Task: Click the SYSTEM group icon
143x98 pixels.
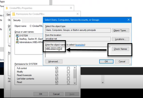Action: (x=17, y=35)
